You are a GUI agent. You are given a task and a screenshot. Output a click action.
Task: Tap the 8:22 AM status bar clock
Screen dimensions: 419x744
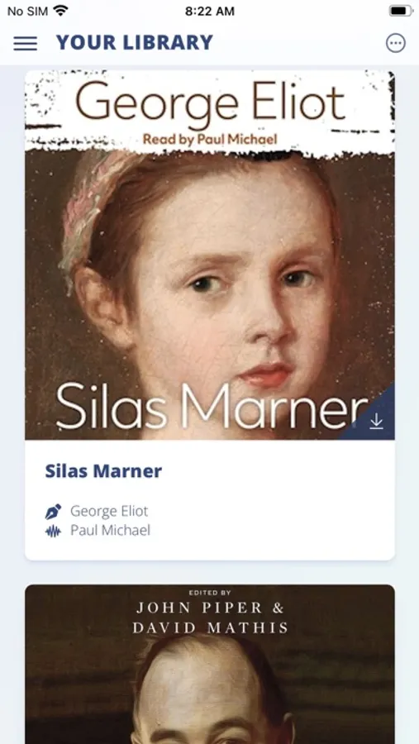(x=210, y=12)
